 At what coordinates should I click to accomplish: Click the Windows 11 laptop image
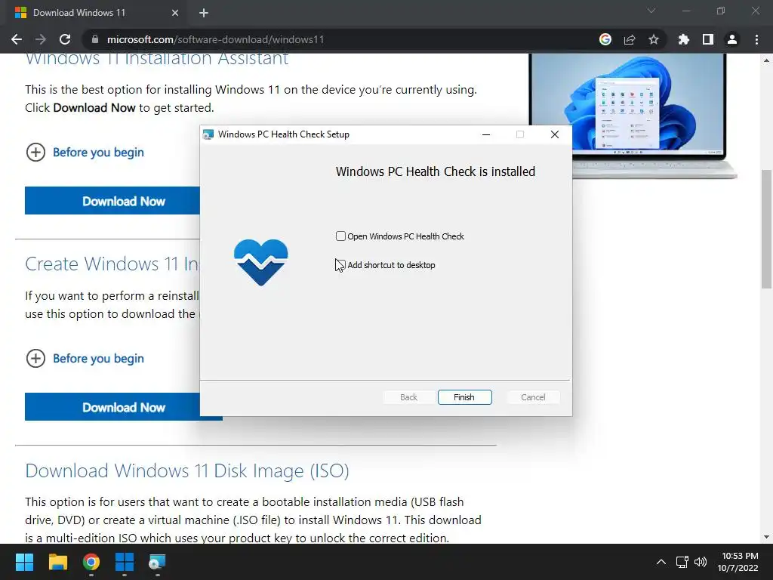click(x=632, y=116)
